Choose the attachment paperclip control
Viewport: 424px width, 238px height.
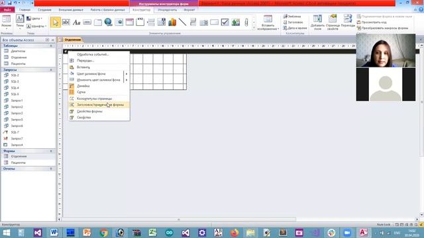point(246,22)
